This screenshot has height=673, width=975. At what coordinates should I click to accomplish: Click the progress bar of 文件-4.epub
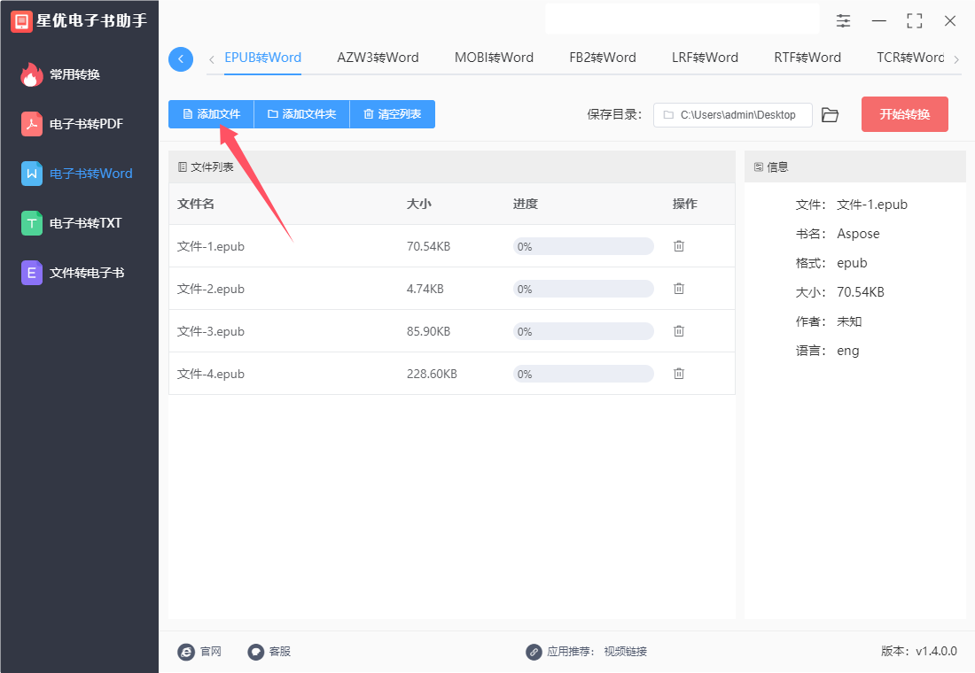click(583, 374)
